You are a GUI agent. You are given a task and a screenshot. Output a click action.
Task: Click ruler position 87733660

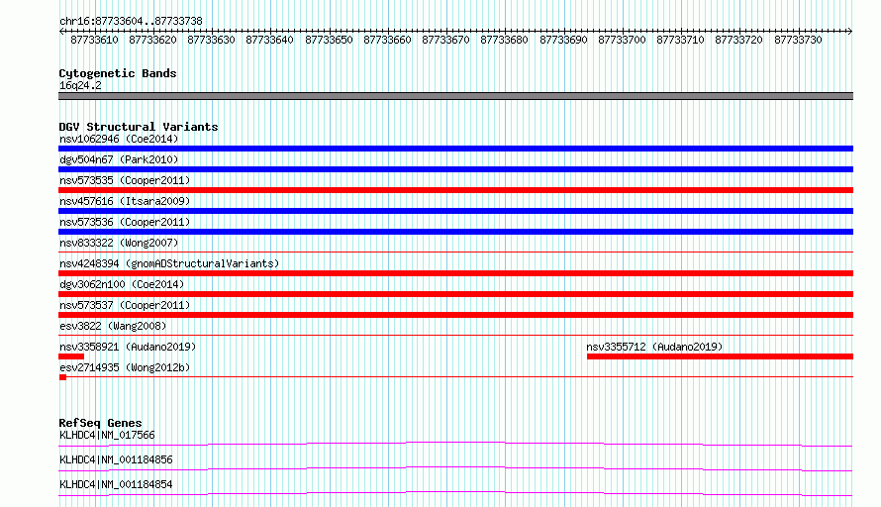(387, 40)
